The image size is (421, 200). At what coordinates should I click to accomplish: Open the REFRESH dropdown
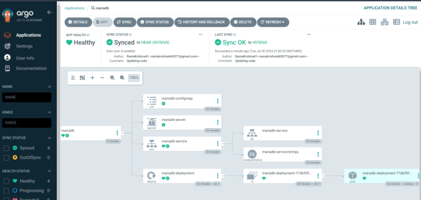pos(273,22)
